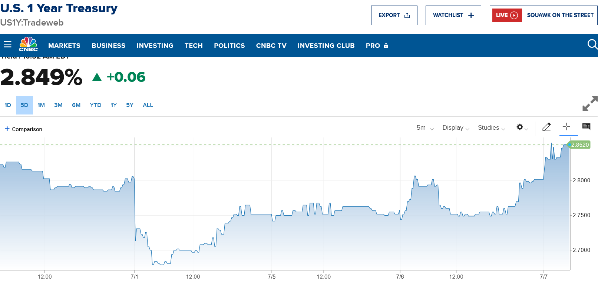Select the 1M time range
This screenshot has width=598, height=289.
tap(41, 105)
